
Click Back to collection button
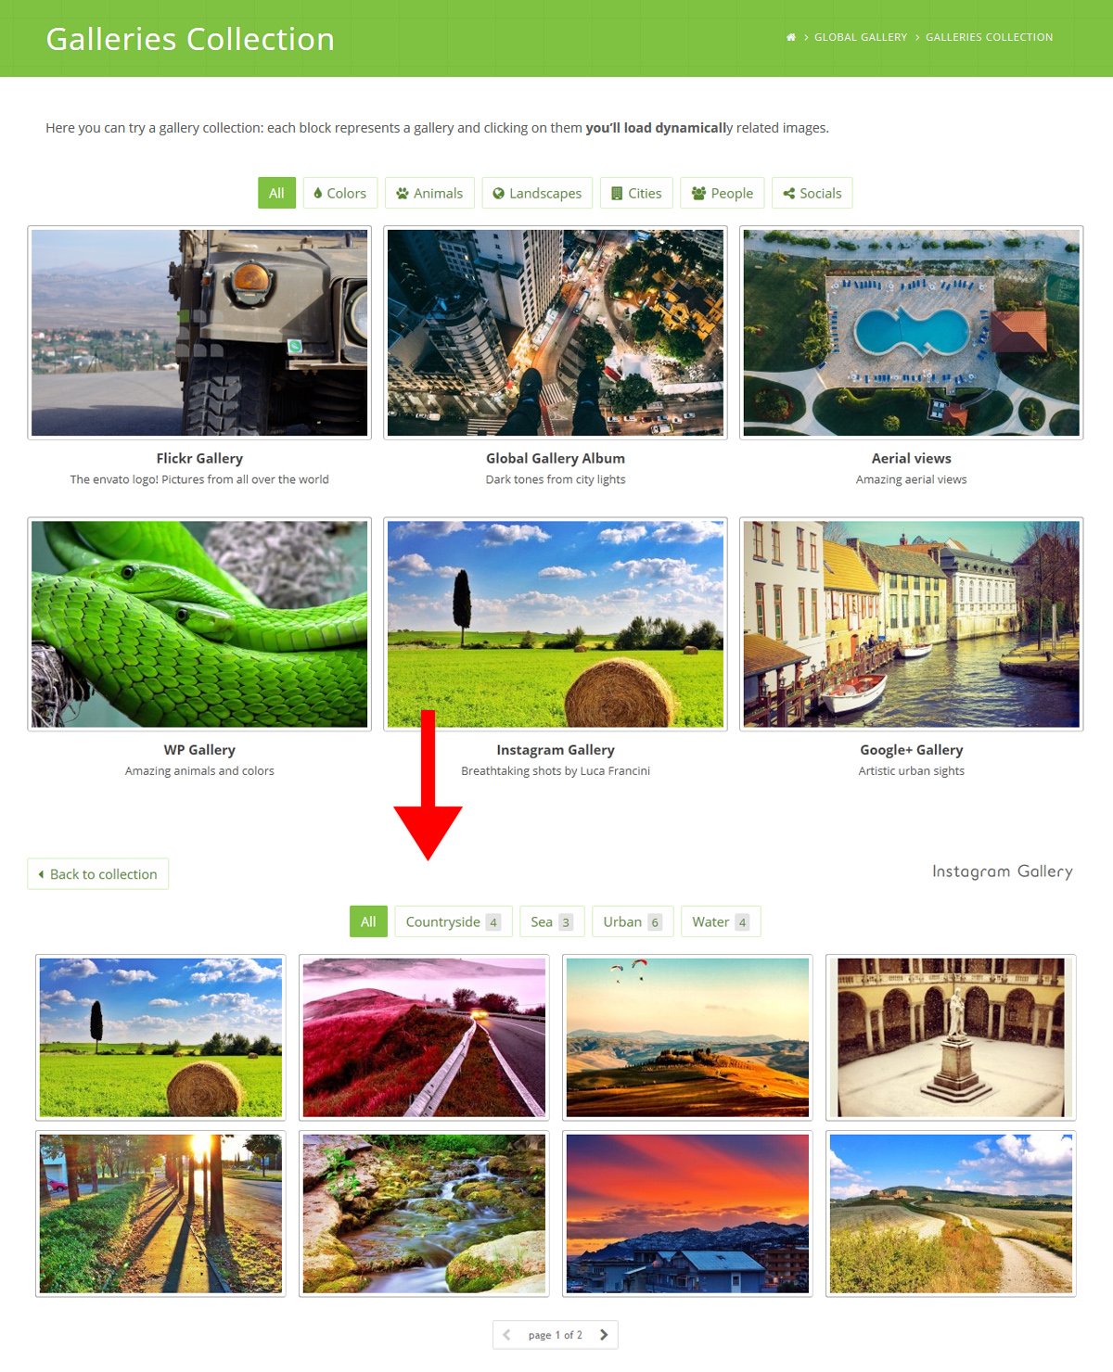click(98, 873)
